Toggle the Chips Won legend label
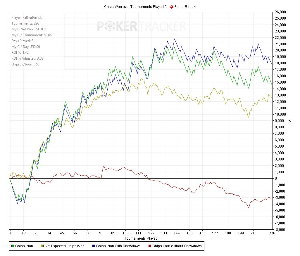Viewport: 300px width, 256px height. [24, 246]
